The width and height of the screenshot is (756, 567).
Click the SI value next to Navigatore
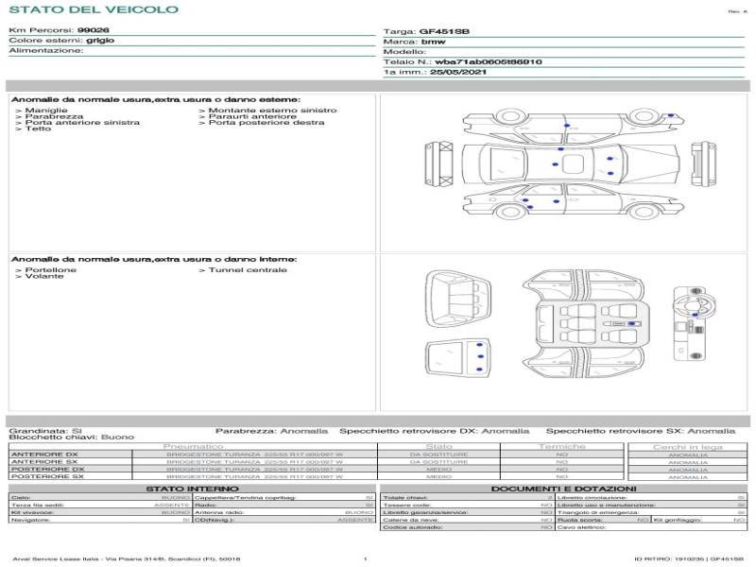point(186,520)
